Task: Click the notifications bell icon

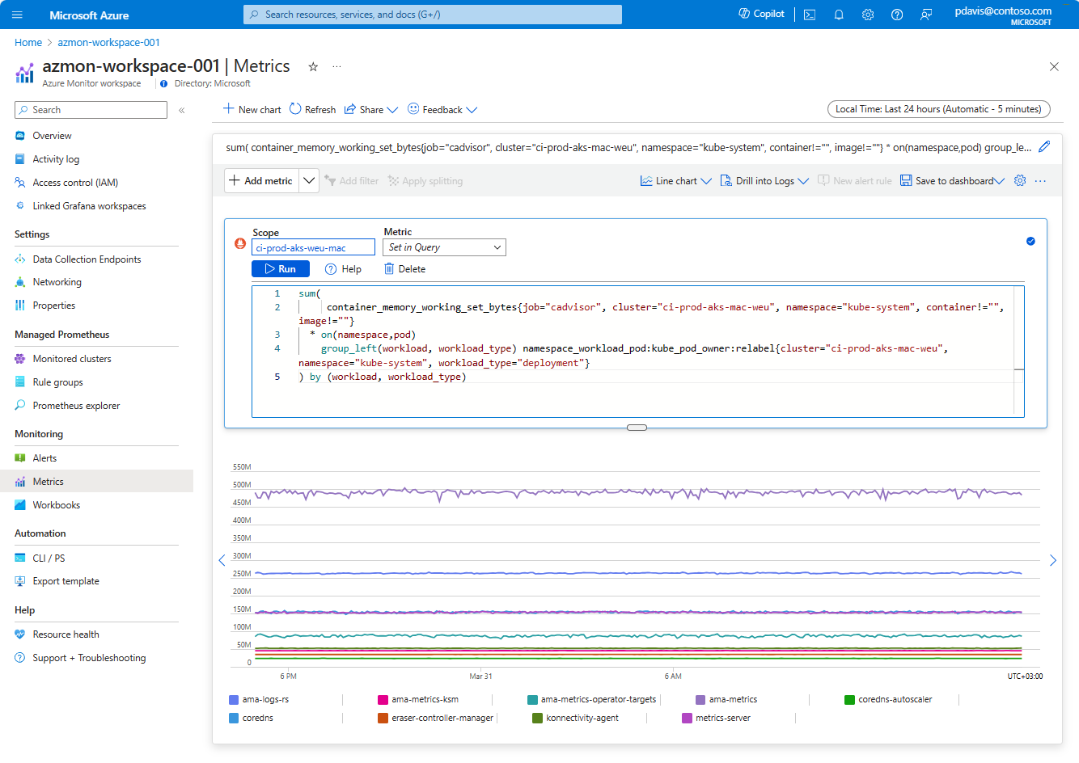Action: coord(839,15)
